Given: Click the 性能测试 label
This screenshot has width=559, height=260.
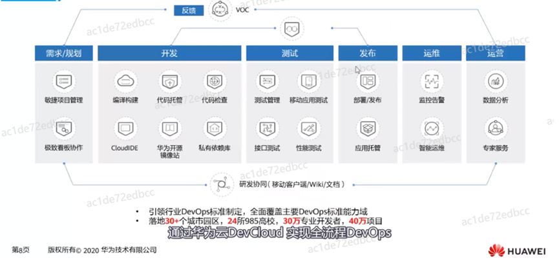Looking at the screenshot, I should pos(309,148).
